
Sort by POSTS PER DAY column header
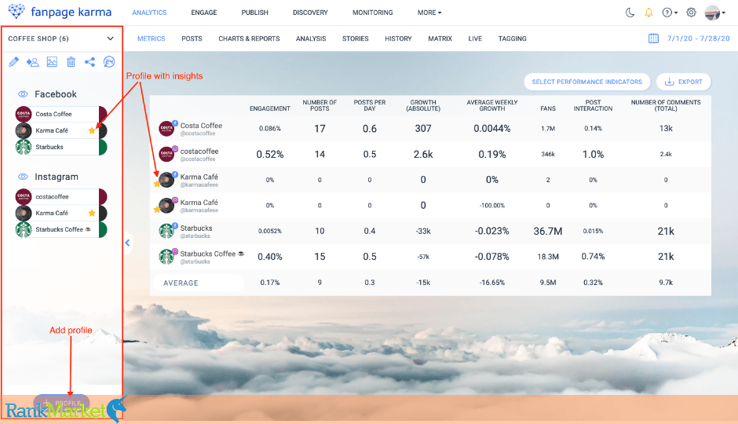[x=370, y=105]
